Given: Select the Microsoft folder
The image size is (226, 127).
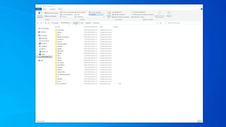Looking at the screenshot, I should click(x=60, y=51).
